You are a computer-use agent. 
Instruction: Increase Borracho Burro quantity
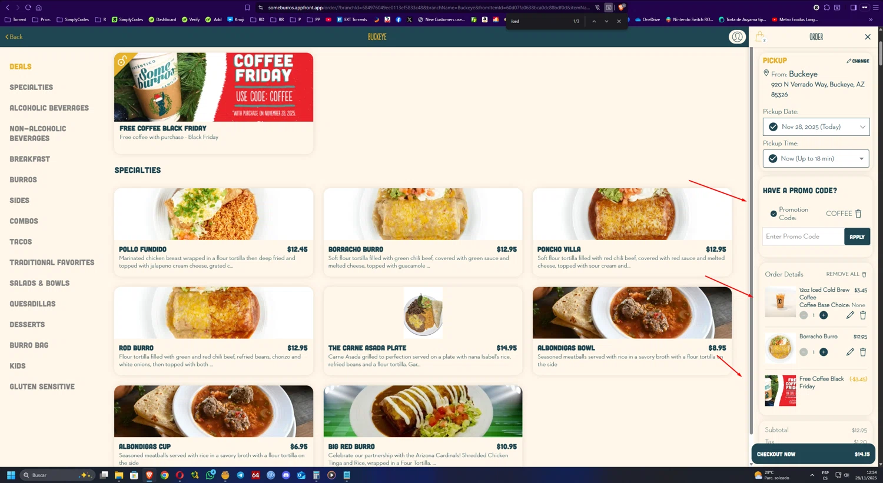coord(824,352)
